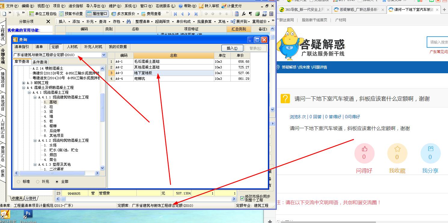Open new browser tab with plus button
448x223 pixels.
(445, 10)
